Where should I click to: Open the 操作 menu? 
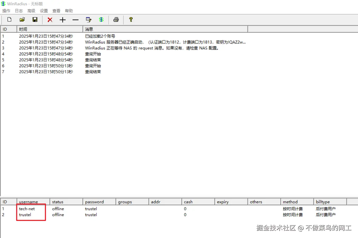pos(6,11)
